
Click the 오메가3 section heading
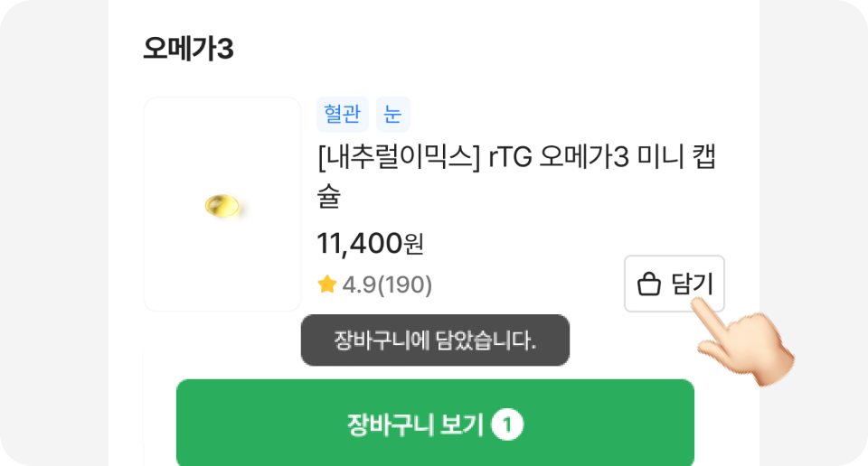pos(188,49)
